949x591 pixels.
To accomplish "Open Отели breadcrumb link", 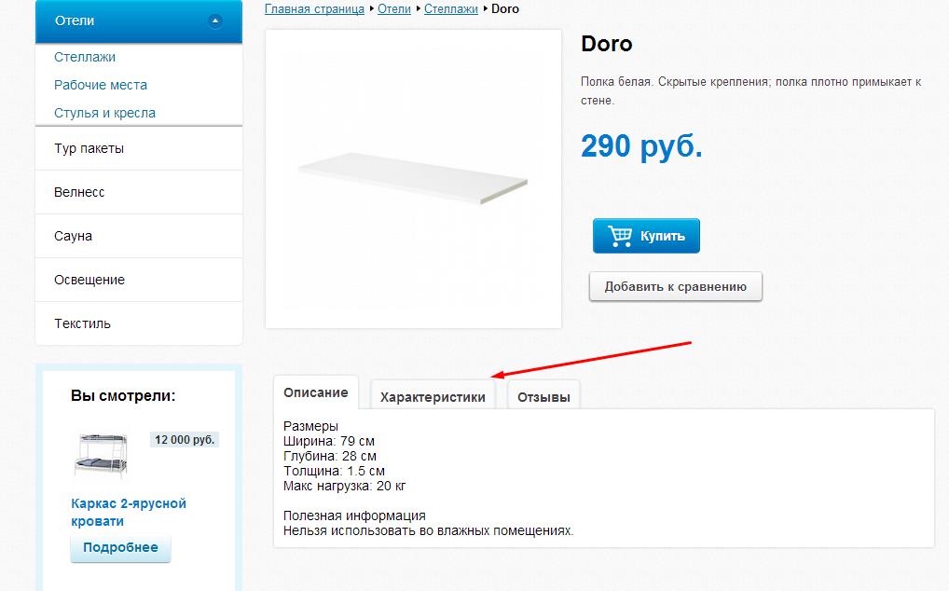I will pos(394,9).
